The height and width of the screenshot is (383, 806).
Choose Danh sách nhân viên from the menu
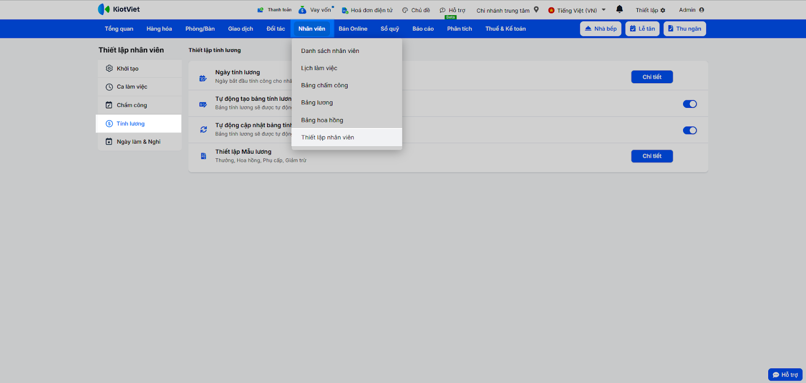point(347,51)
